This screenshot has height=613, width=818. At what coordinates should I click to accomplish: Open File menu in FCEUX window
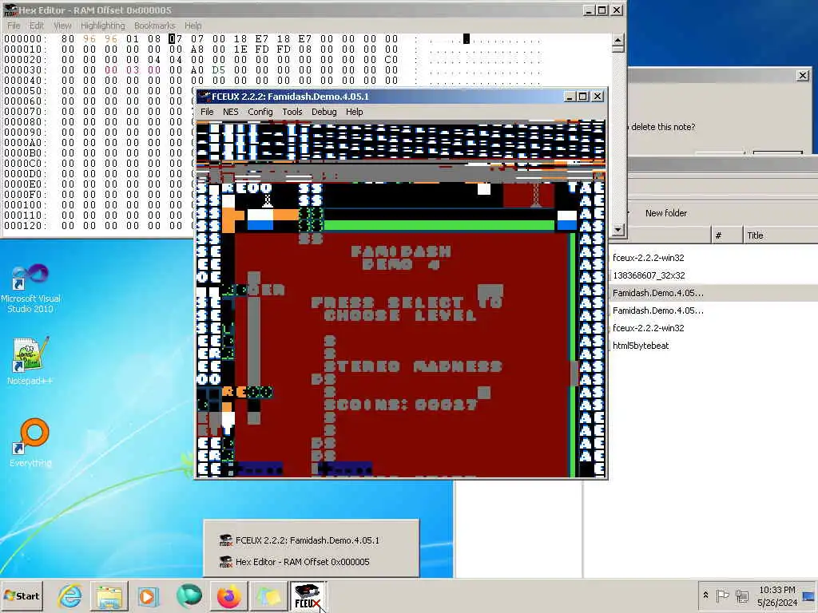207,112
